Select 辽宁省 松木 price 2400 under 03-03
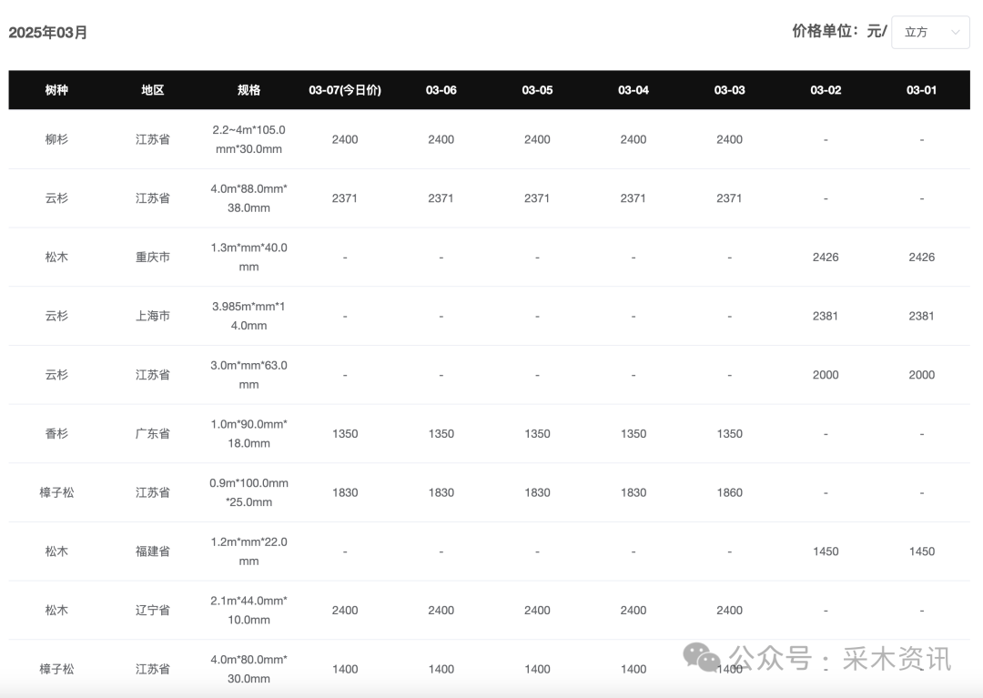Viewport: 983px width, 698px height. pyautogui.click(x=730, y=611)
